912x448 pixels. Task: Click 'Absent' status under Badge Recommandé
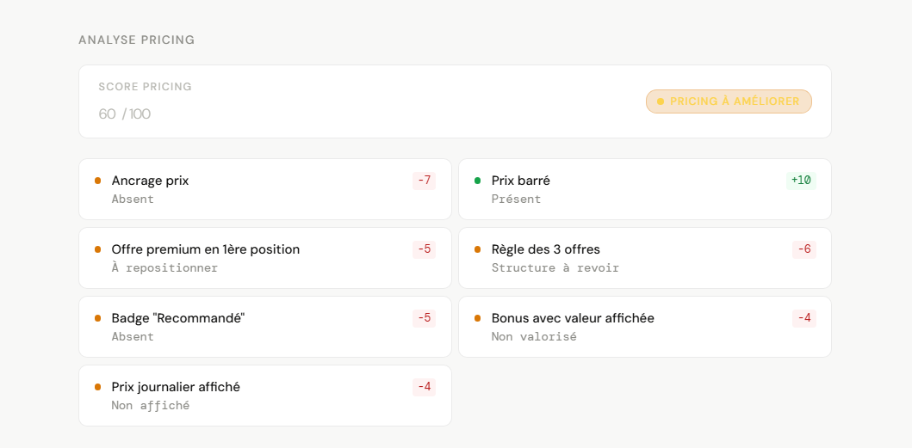tap(133, 336)
